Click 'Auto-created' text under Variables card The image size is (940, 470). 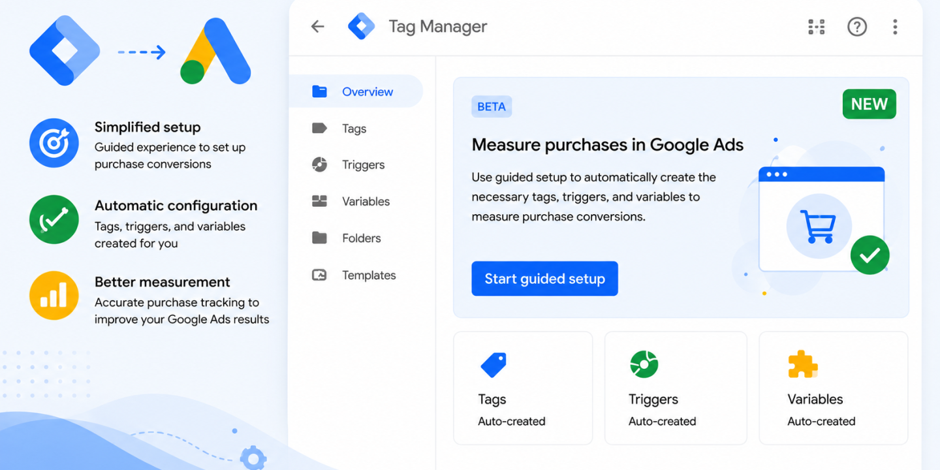pos(821,422)
